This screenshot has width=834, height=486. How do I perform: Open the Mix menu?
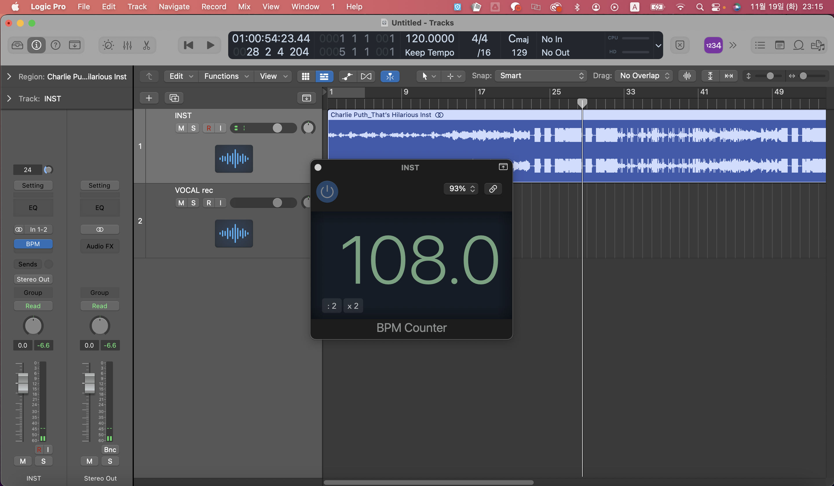click(x=244, y=7)
